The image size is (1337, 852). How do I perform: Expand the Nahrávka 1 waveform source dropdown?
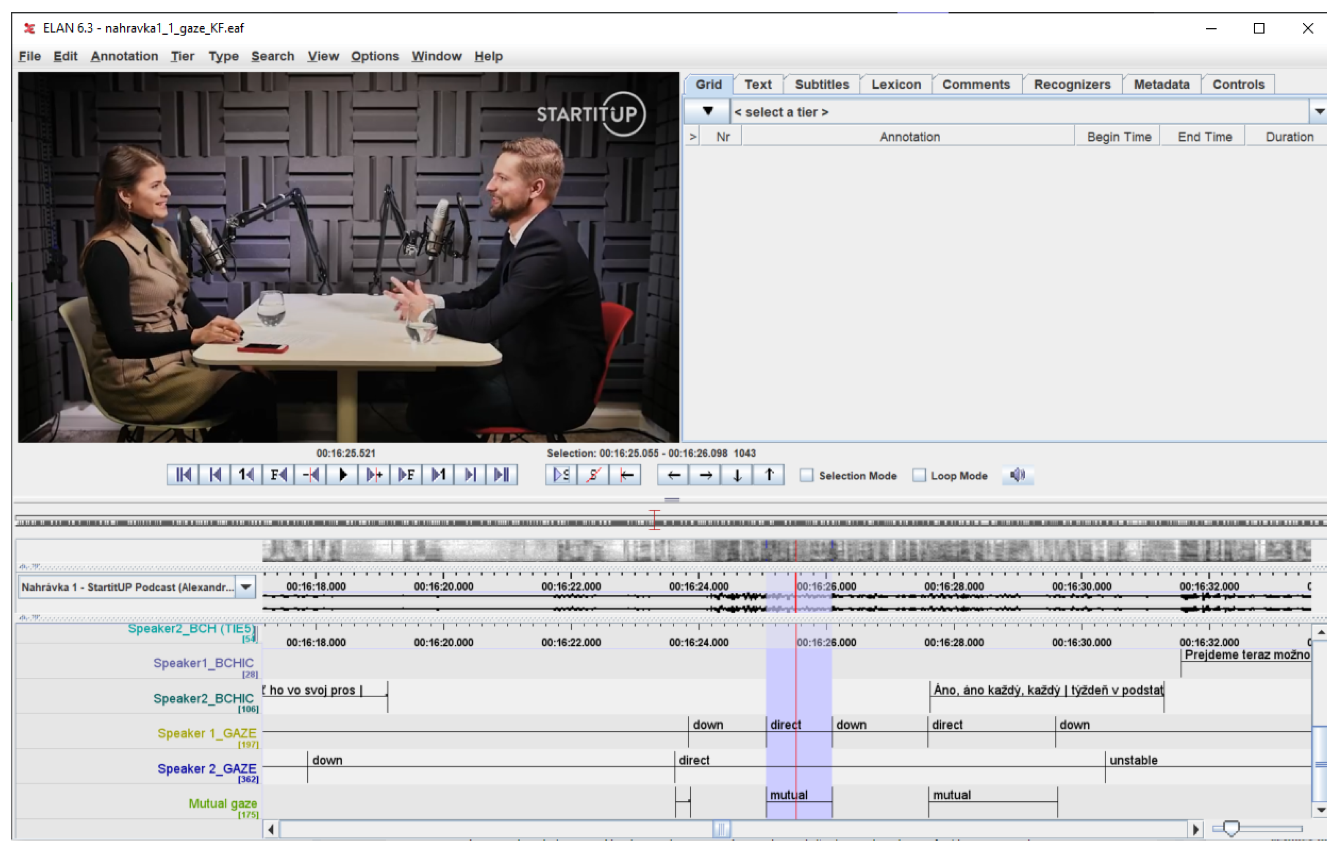(x=246, y=587)
